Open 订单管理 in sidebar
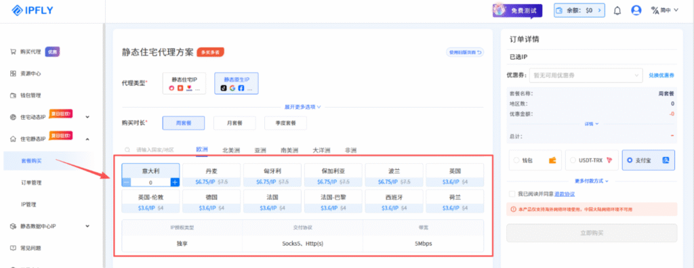 pyautogui.click(x=31, y=183)
